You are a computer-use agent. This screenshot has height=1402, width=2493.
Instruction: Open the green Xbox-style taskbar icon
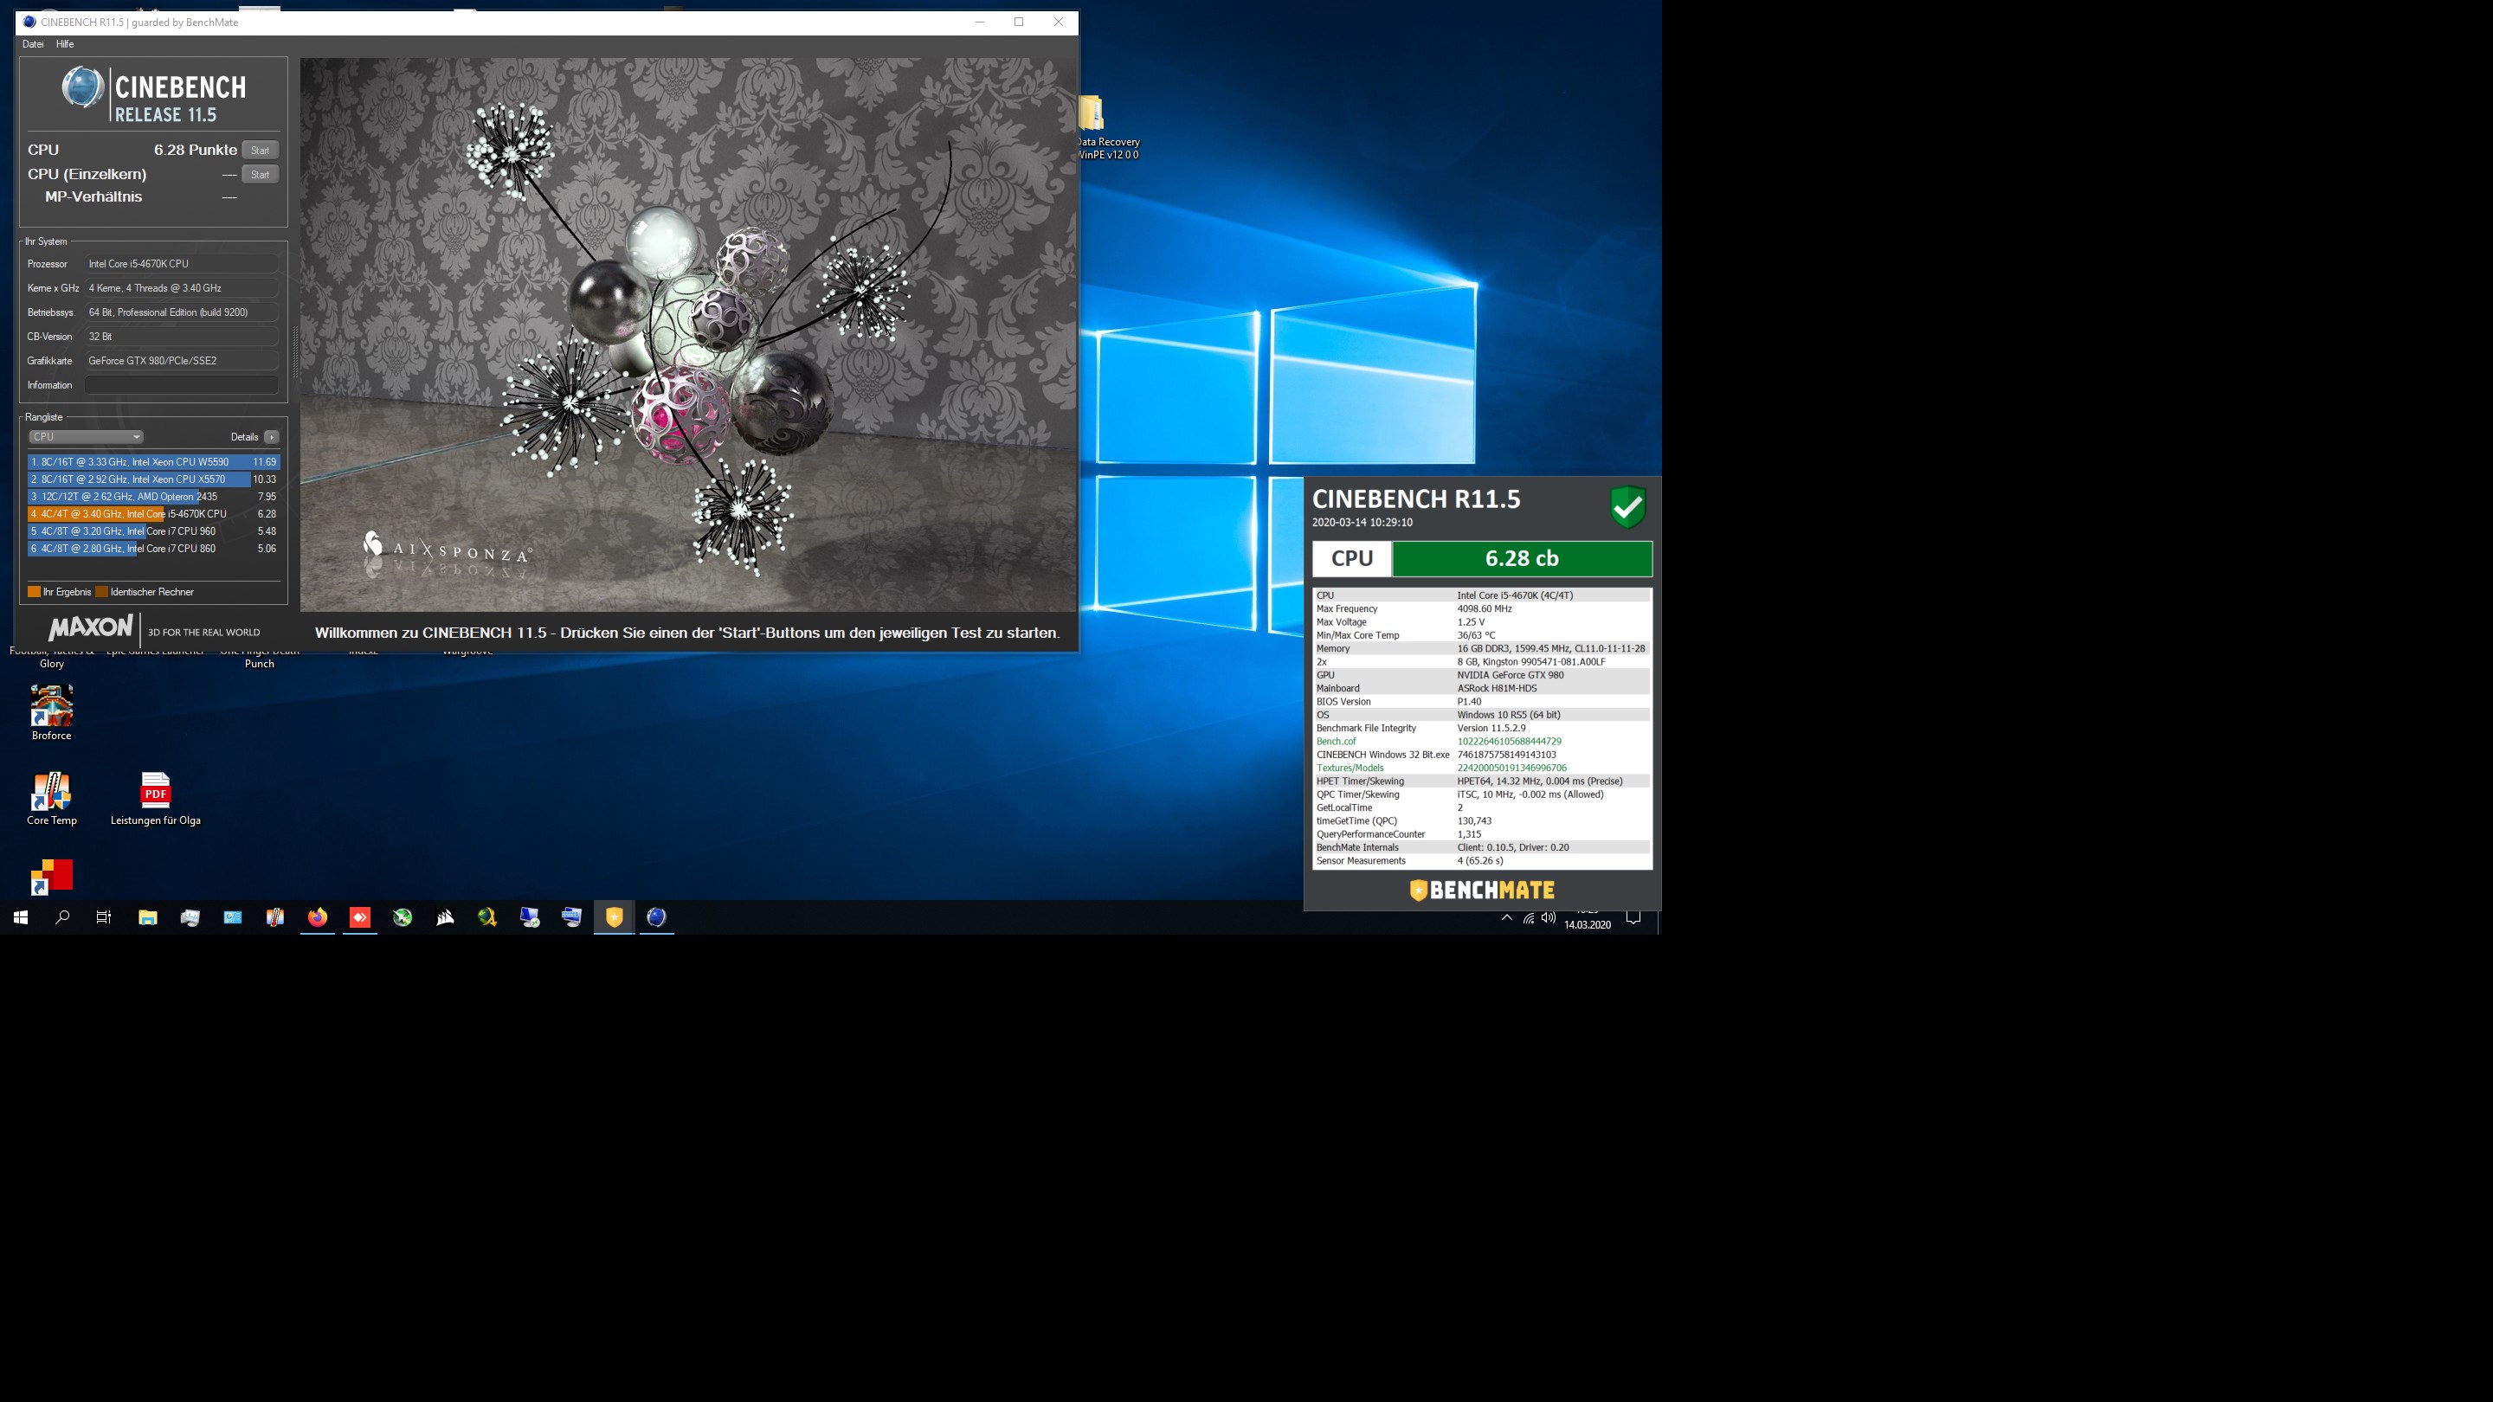pyautogui.click(x=403, y=917)
